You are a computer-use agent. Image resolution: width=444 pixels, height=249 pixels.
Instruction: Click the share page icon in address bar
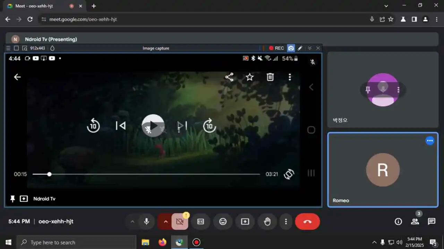tap(382, 19)
